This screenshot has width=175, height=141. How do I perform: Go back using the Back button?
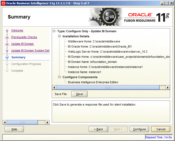[98, 129]
